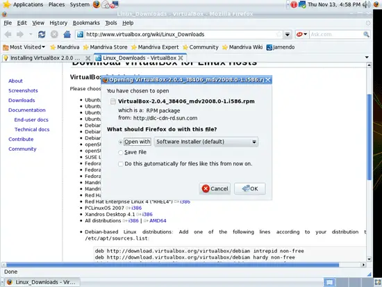Open the Screenshots sidebar link
Screen dimensions: 382x287
(23, 90)
